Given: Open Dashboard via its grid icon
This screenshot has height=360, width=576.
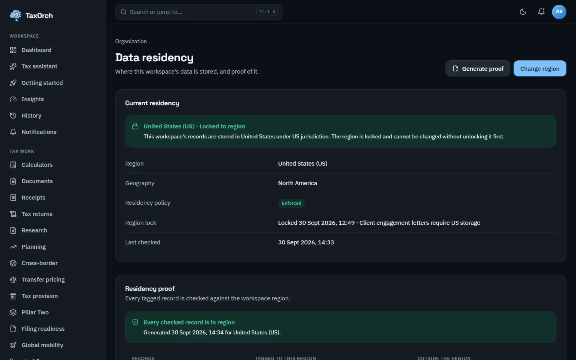Looking at the screenshot, I should pos(13,50).
